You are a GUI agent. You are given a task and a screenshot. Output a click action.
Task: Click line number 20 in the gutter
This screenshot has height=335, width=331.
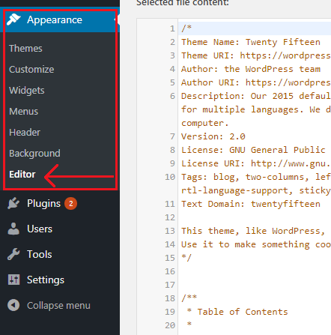[x=170, y=325]
